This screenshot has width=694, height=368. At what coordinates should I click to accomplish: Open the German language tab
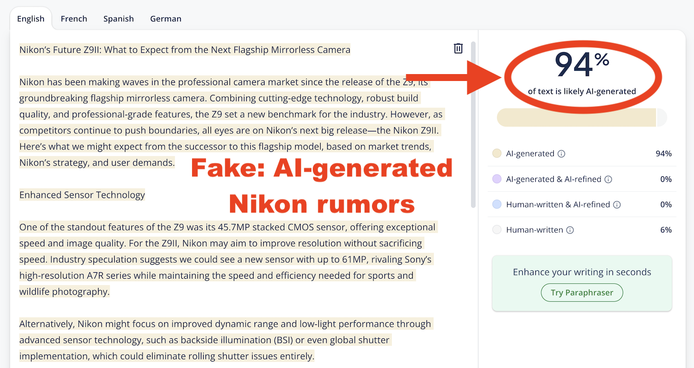point(166,19)
